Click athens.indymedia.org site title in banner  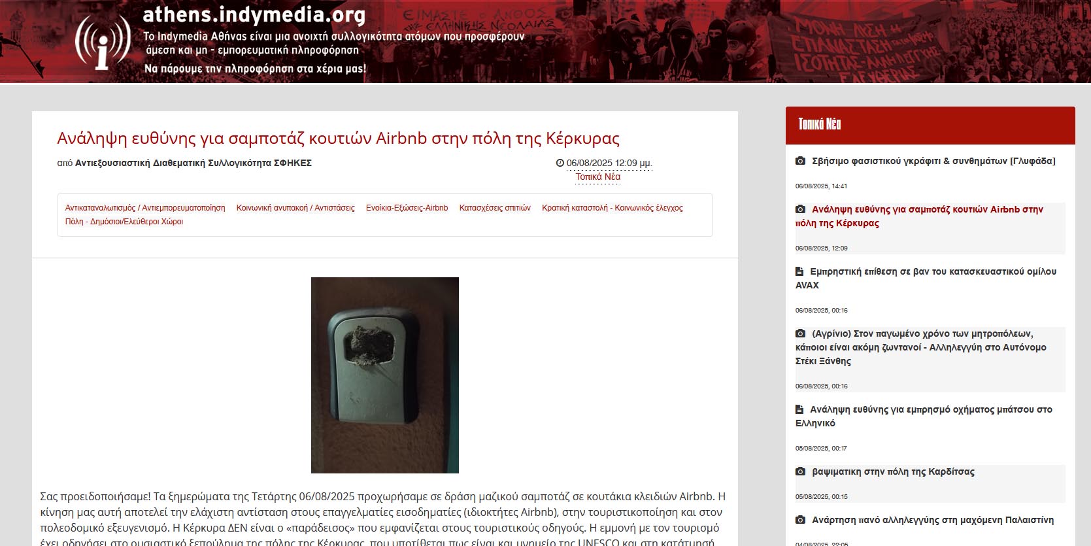254,14
